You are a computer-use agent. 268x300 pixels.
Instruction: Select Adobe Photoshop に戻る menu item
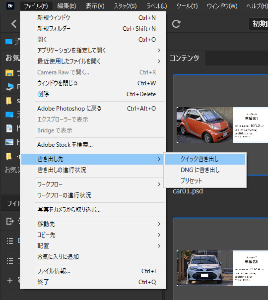93,109
